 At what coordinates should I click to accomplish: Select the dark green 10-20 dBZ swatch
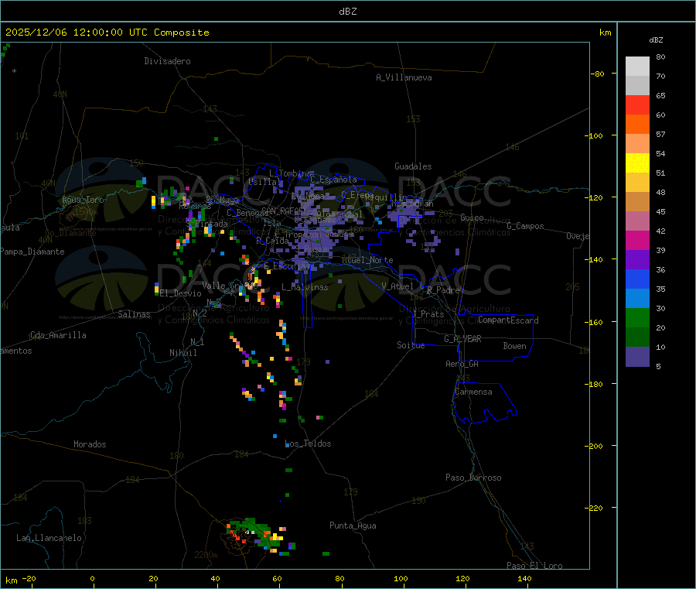click(x=637, y=337)
